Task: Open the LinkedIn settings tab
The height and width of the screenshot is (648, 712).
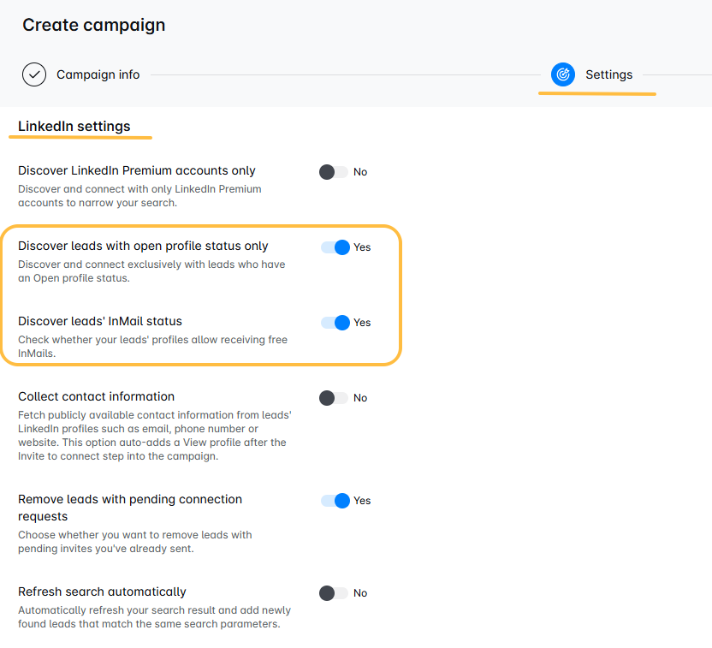Action: coord(74,126)
